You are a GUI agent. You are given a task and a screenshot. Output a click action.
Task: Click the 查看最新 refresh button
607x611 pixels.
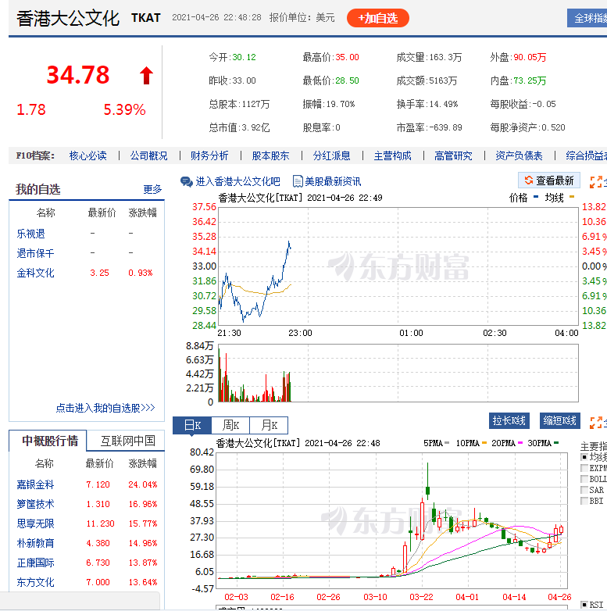549,180
